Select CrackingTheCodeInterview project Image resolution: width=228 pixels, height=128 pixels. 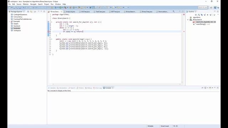point(22,19)
